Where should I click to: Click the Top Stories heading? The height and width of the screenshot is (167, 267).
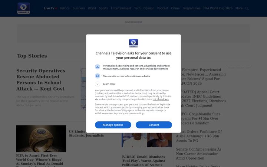(x=32, y=56)
